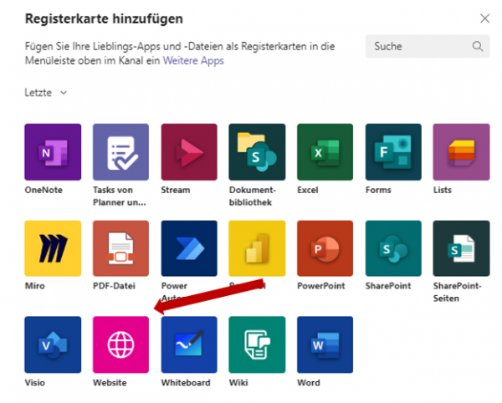This screenshot has height=403, width=502.
Task: Close the Registerkarte hinzufügen dialog
Action: coord(485,18)
